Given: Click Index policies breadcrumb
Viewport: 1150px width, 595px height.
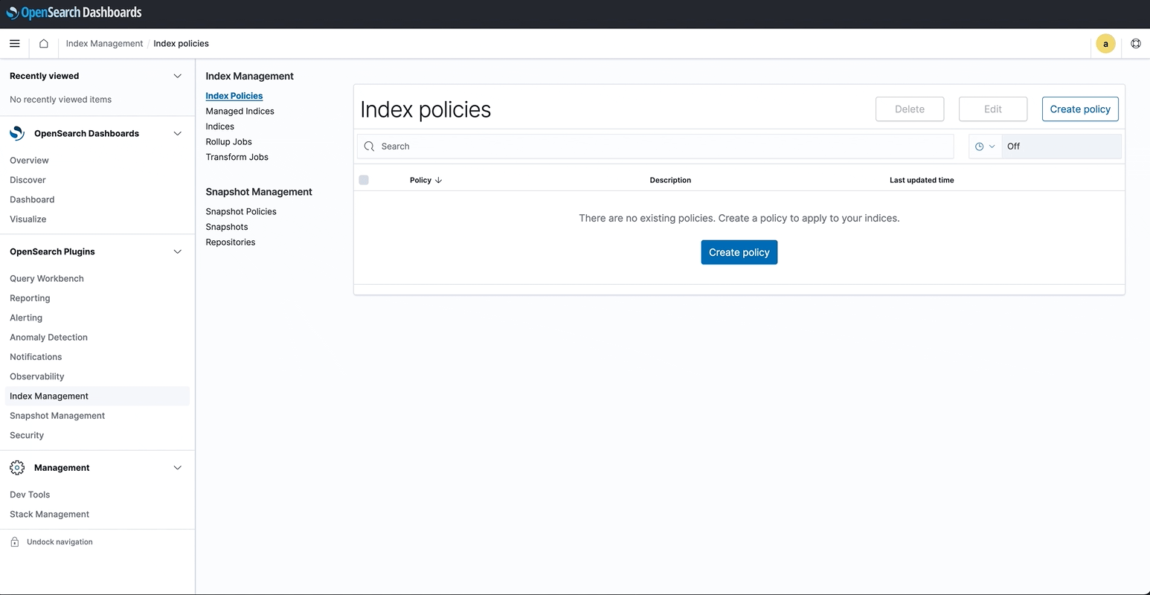Looking at the screenshot, I should pyautogui.click(x=181, y=44).
